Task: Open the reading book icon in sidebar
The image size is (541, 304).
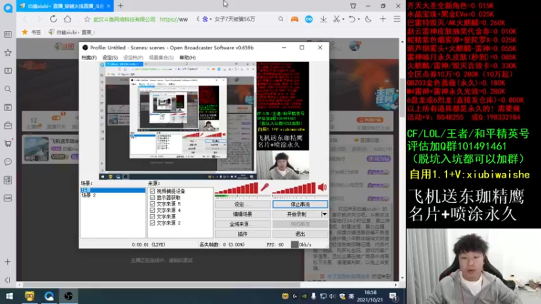Action: pos(8,71)
